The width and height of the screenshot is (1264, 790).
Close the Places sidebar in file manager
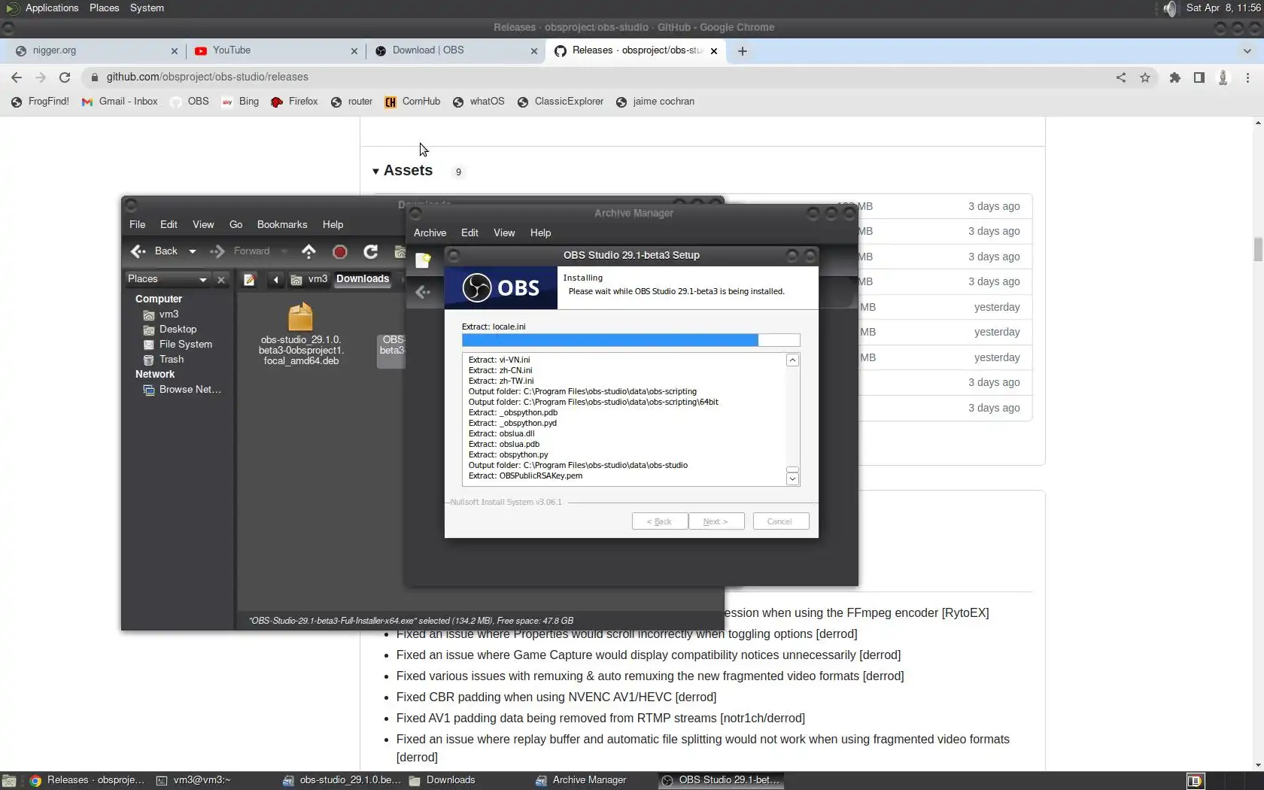(221, 280)
